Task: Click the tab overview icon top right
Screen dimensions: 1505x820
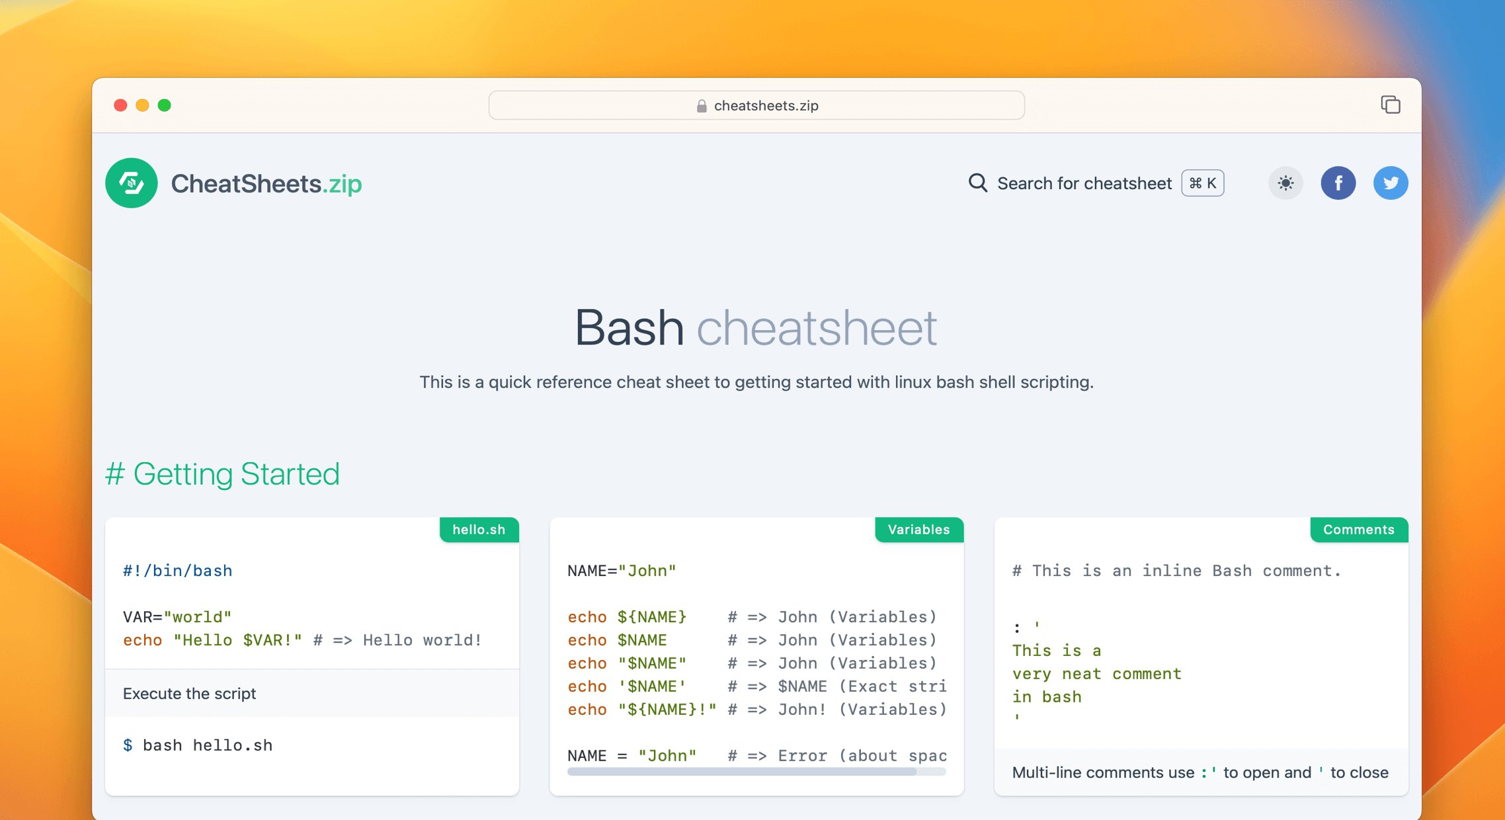Action: [x=1391, y=104]
